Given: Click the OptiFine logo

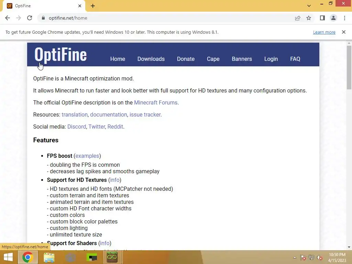Looking at the screenshot, I should pos(60,55).
